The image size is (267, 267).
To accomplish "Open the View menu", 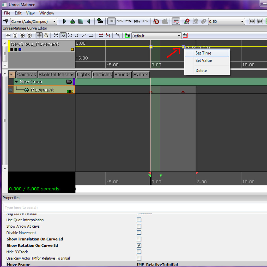I will [x=30, y=13].
